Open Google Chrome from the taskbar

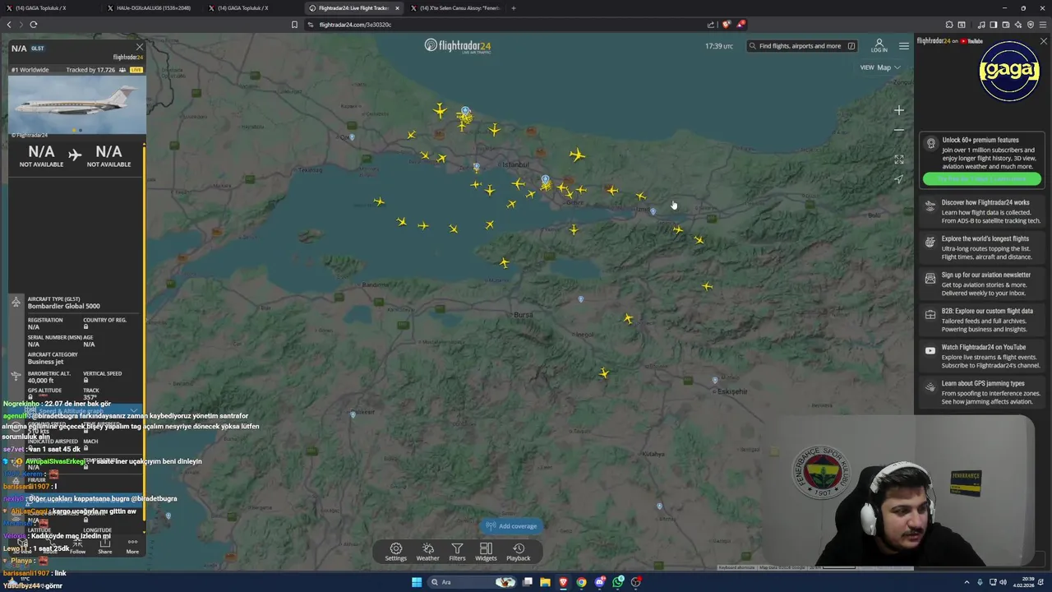click(x=581, y=582)
